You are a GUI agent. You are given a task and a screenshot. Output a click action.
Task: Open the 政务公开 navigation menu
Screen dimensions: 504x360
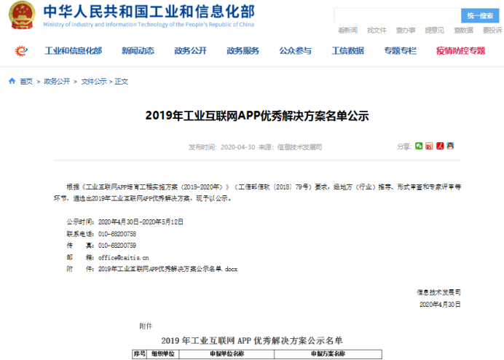(x=190, y=51)
